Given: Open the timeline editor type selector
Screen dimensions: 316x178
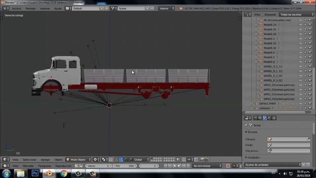Looking at the screenshot, I should (6, 166).
